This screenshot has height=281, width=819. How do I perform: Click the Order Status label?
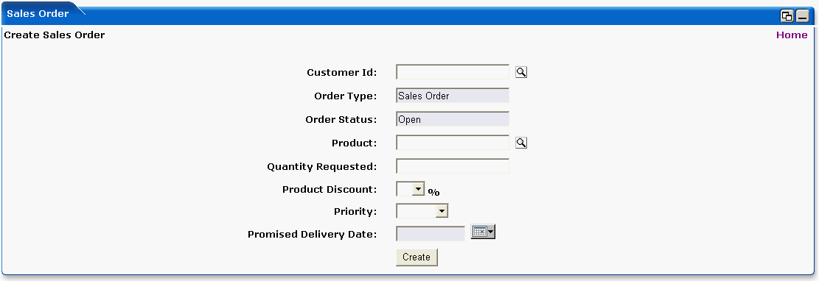(x=341, y=119)
